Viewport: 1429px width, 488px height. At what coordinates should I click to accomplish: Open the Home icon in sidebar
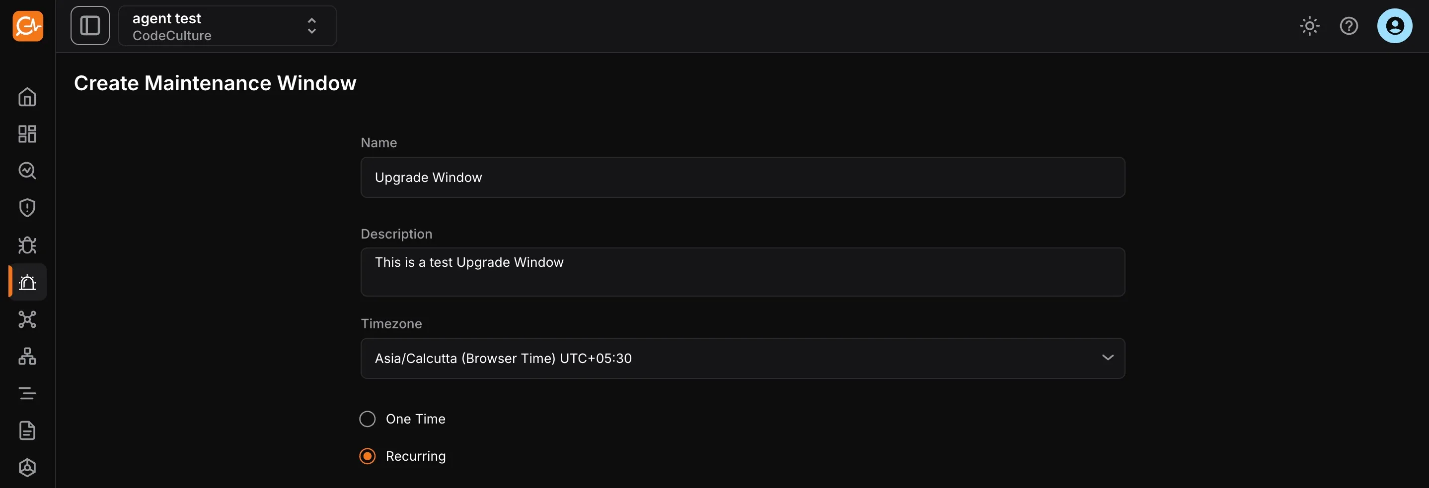(x=27, y=97)
